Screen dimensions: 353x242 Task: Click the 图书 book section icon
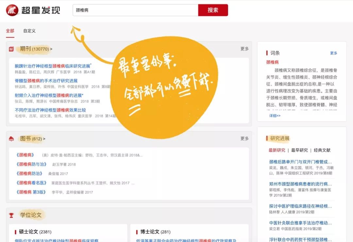tap(11, 139)
